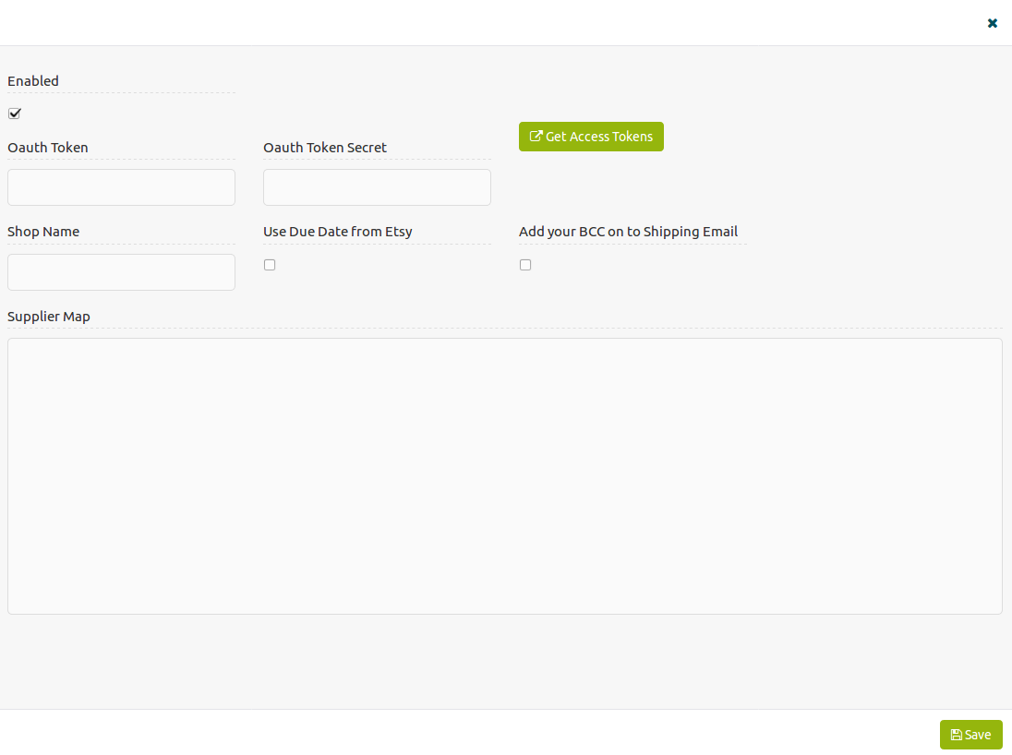Viewport: 1012px width, 755px height.
Task: Click Add your BCC on to Shipping Email label
Action: point(628,231)
